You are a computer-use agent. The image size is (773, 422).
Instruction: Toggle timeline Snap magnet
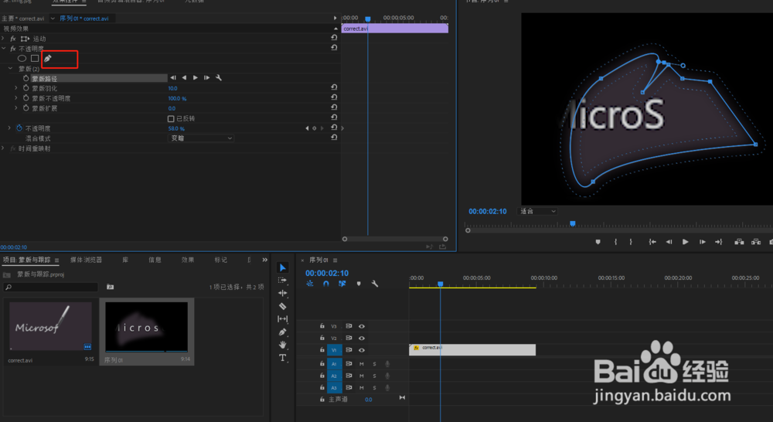326,284
